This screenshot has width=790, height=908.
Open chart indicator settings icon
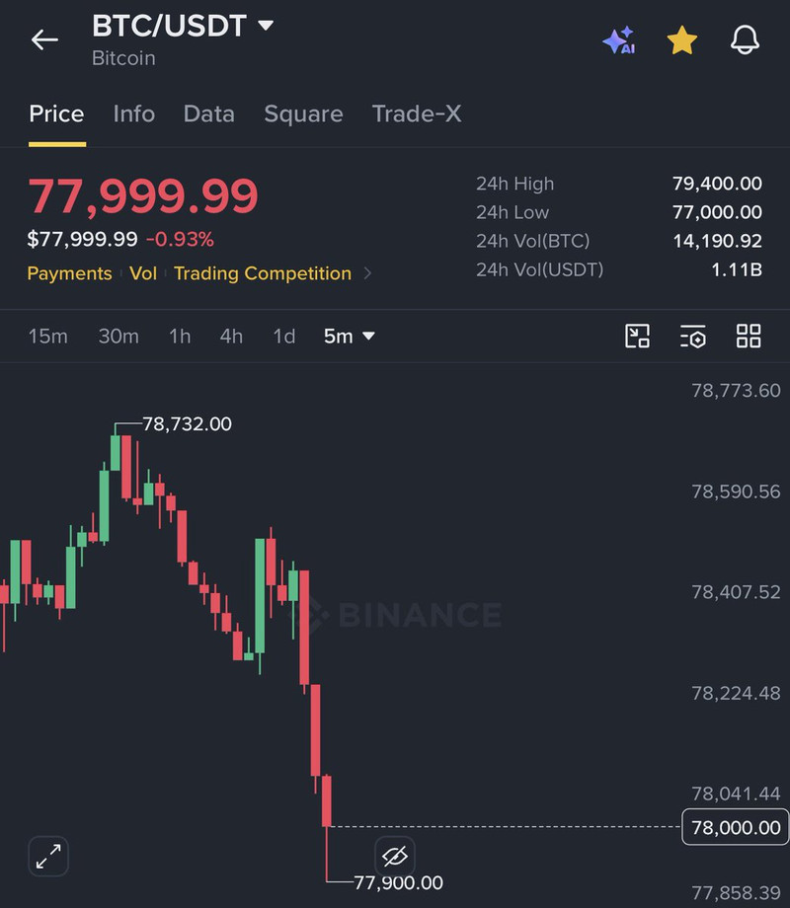(692, 336)
